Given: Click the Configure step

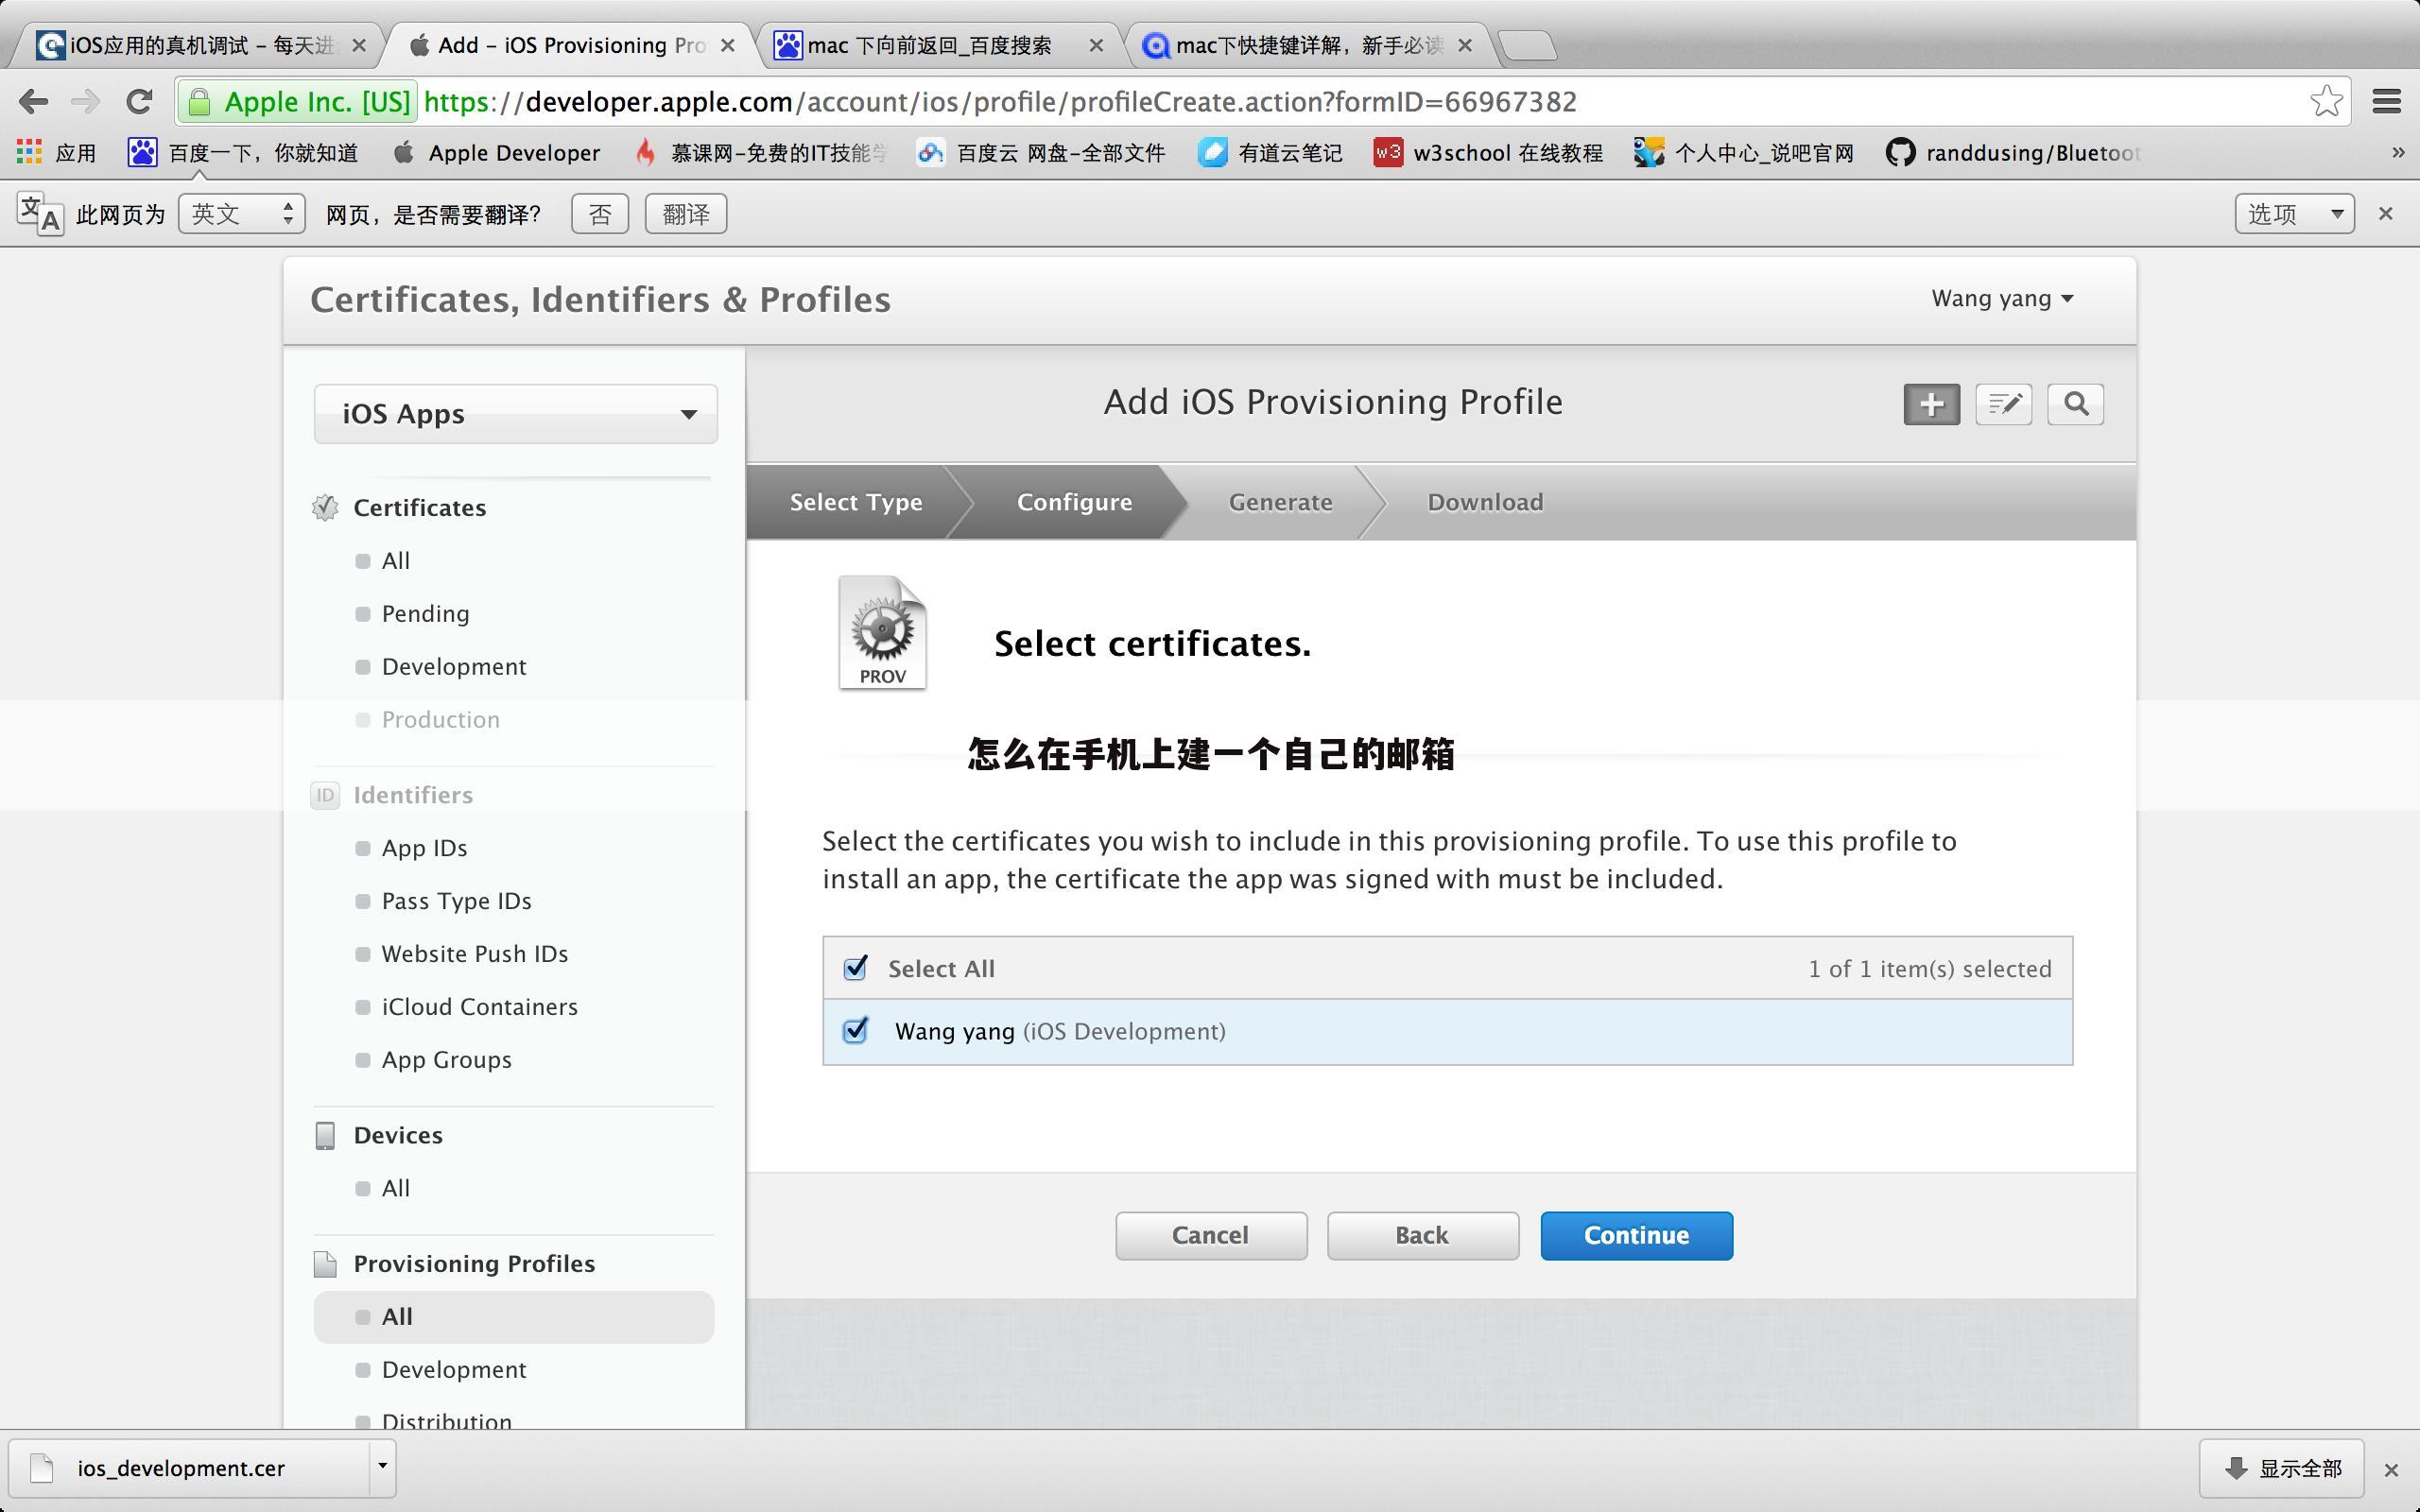Looking at the screenshot, I should pos(1074,502).
